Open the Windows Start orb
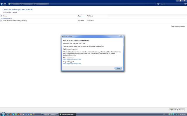 coord(3,114)
